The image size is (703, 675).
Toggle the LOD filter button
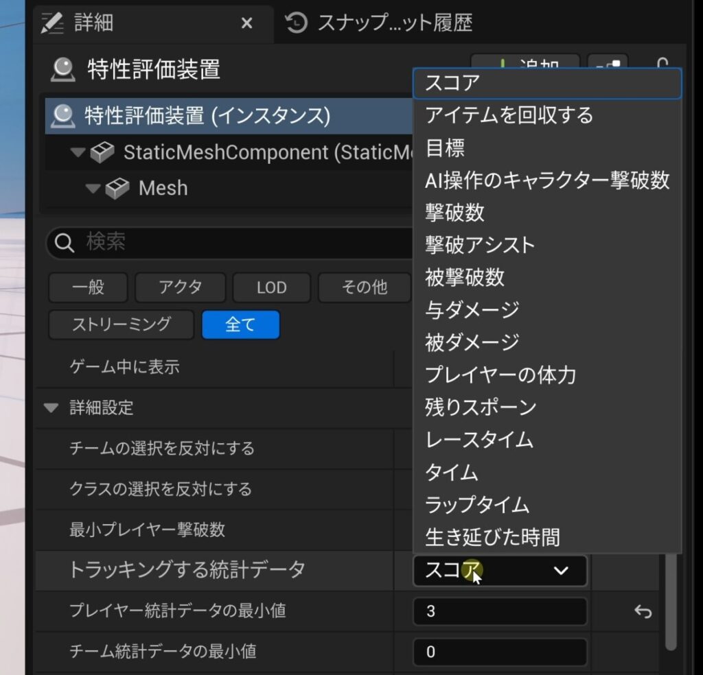[x=271, y=287]
